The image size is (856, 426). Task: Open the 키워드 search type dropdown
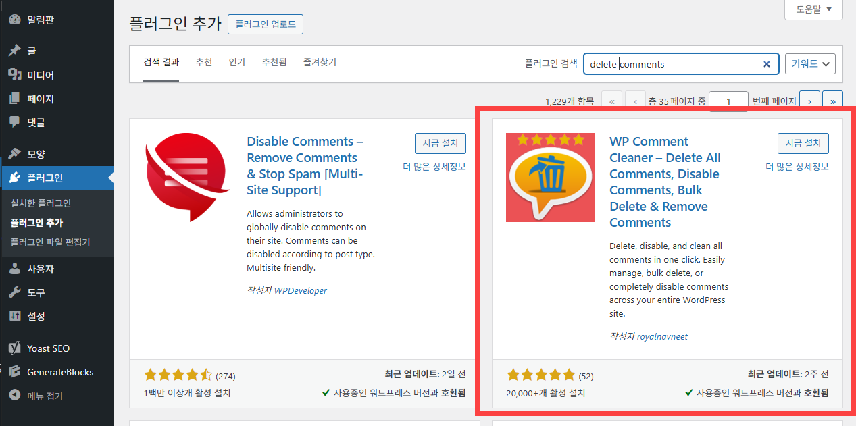pyautogui.click(x=810, y=64)
